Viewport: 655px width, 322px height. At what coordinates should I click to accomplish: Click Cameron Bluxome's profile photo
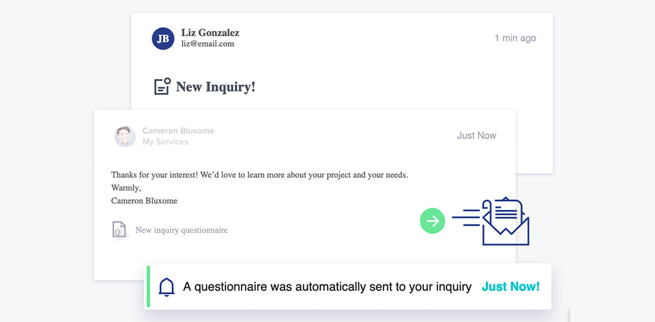(125, 136)
